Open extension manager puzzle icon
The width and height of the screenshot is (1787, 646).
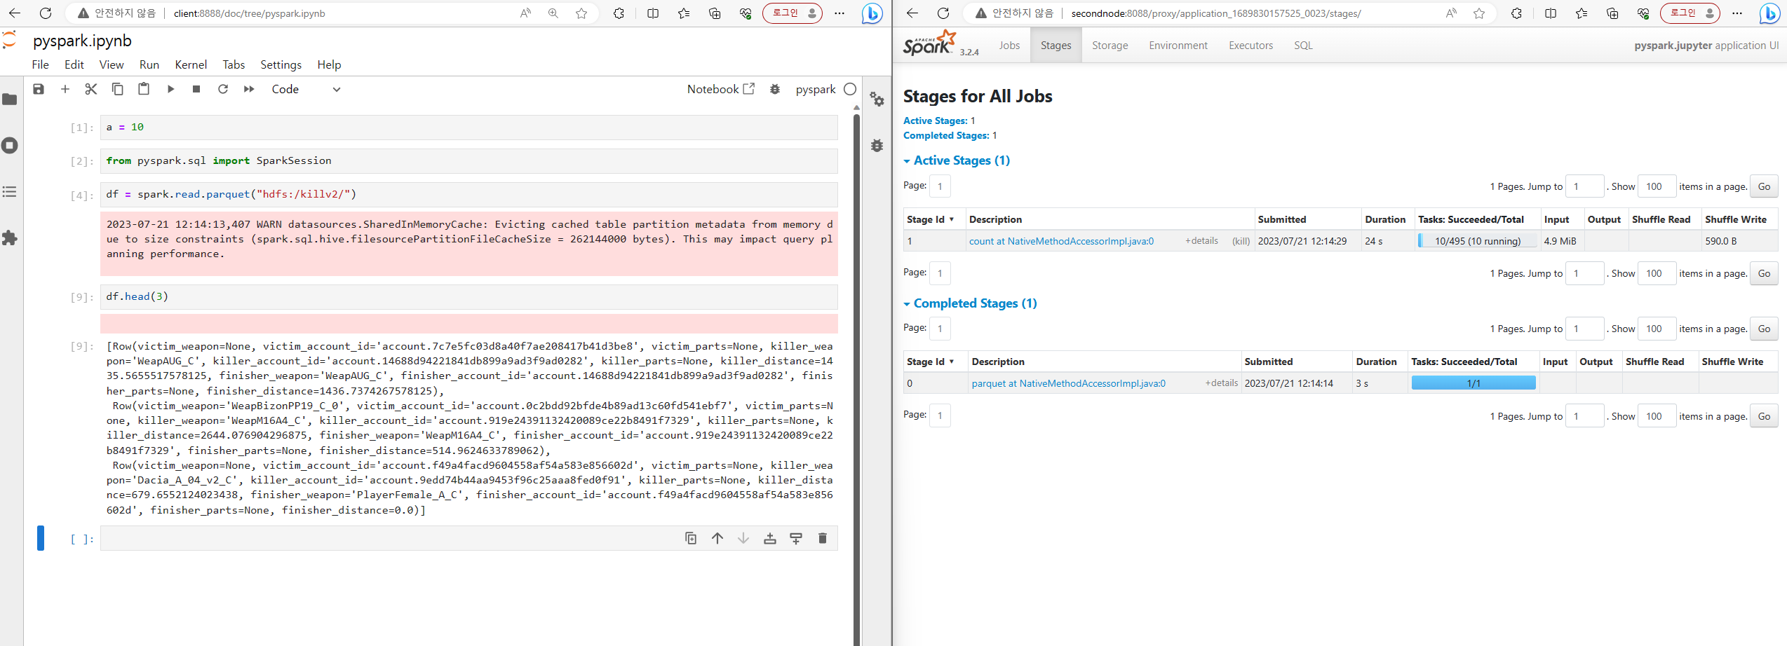point(10,238)
